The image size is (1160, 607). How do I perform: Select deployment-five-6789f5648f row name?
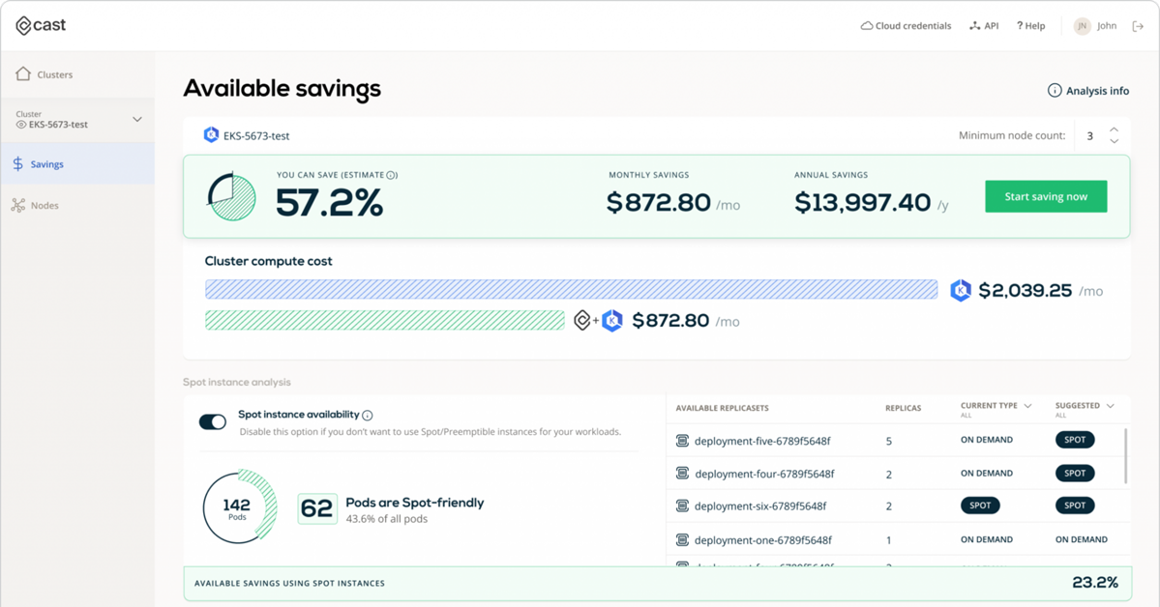pyautogui.click(x=762, y=441)
